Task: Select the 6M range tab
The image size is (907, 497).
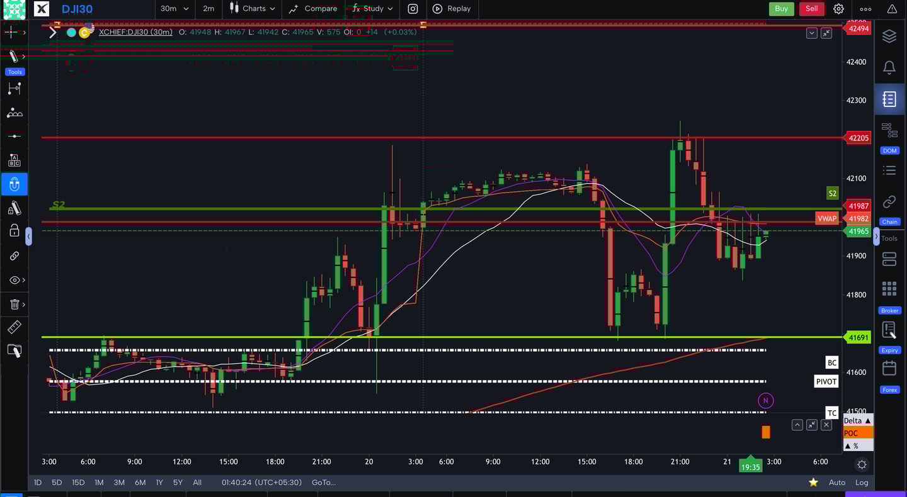Action: click(x=140, y=483)
